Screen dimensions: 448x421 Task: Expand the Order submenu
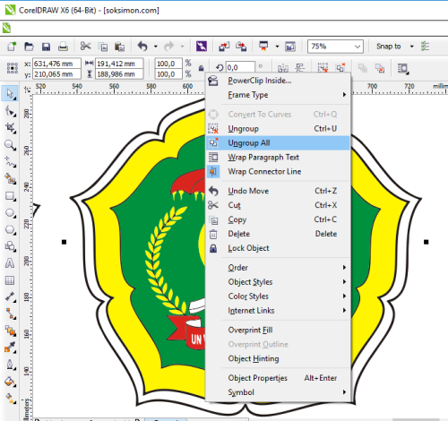coord(278,268)
